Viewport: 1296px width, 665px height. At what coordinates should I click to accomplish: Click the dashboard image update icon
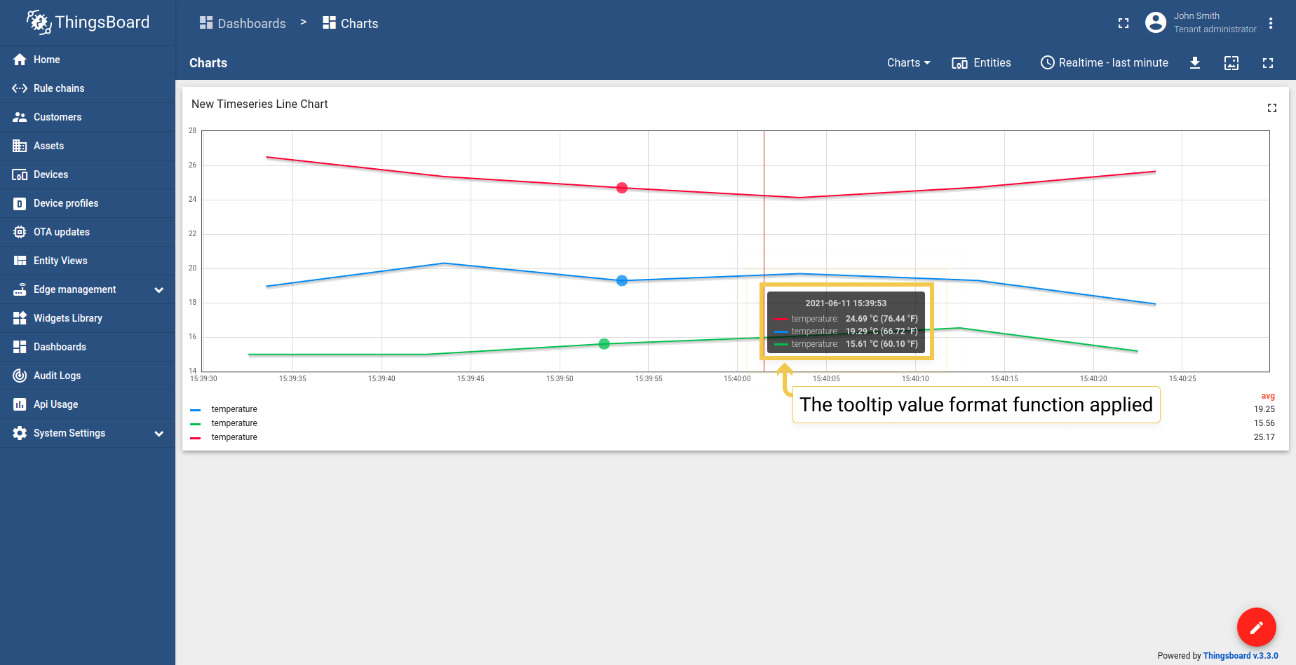(x=1231, y=63)
